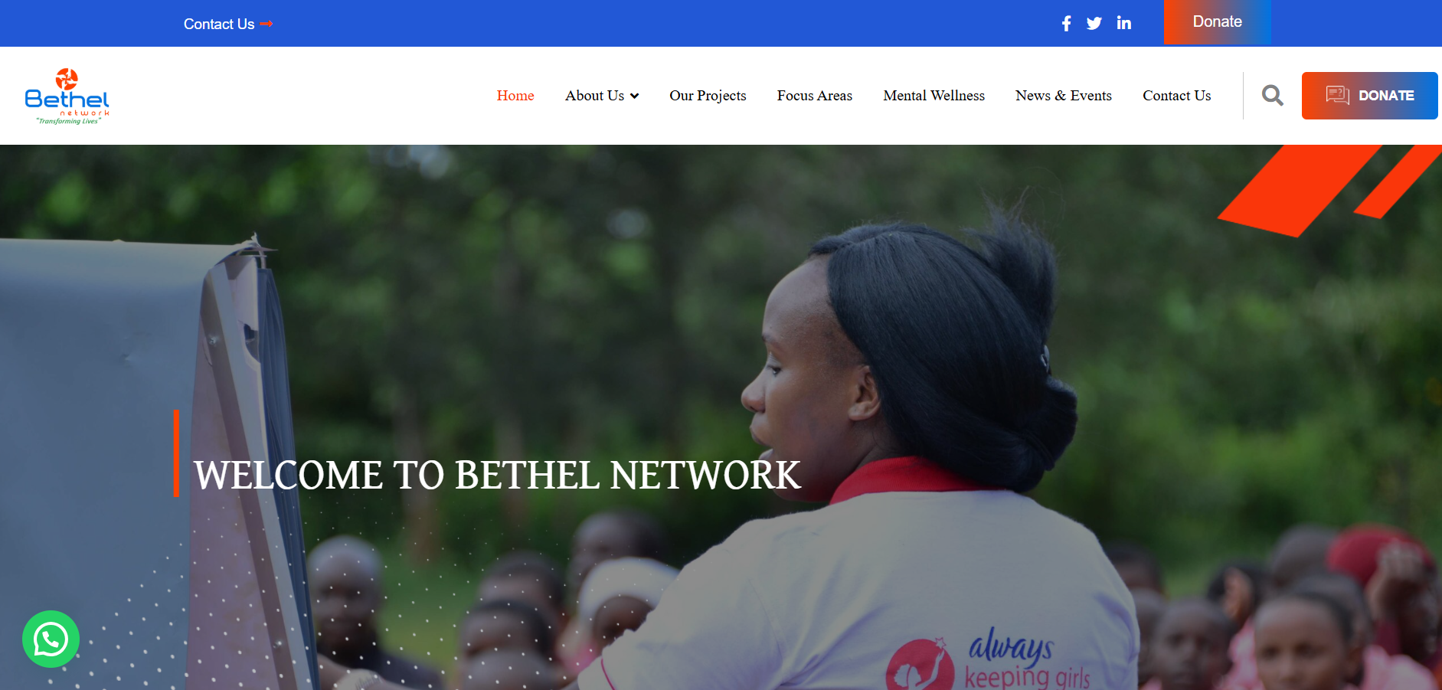Click Contact Us link in top bar
Screen dimensions: 1442x690
click(219, 24)
